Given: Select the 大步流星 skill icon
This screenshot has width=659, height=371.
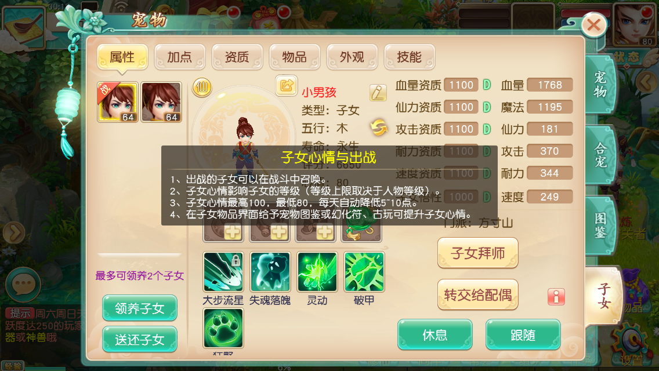Looking at the screenshot, I should 223,272.
